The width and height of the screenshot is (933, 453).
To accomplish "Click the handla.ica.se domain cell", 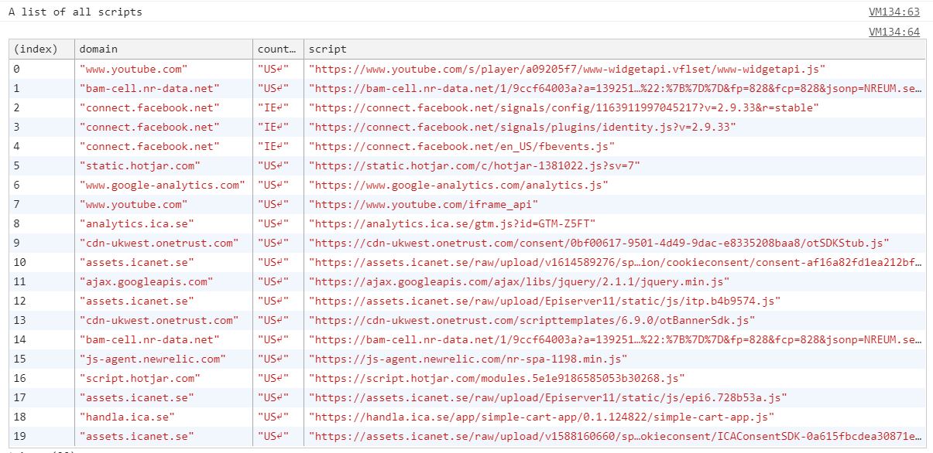I will [127, 417].
